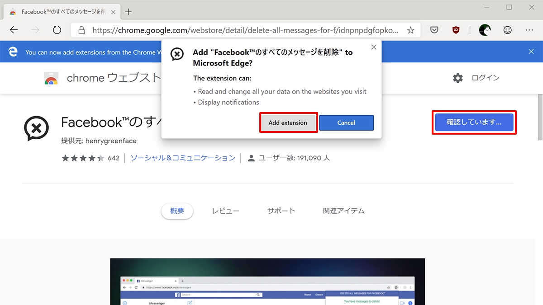Open the Edge settings and more menu
The width and height of the screenshot is (543, 305).
pyautogui.click(x=529, y=30)
